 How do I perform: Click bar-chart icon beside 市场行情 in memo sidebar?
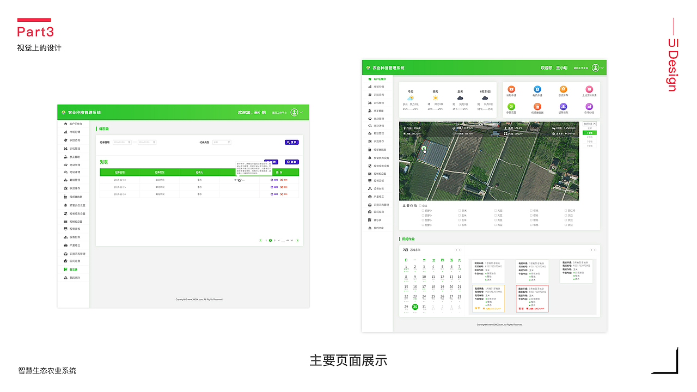click(x=65, y=132)
